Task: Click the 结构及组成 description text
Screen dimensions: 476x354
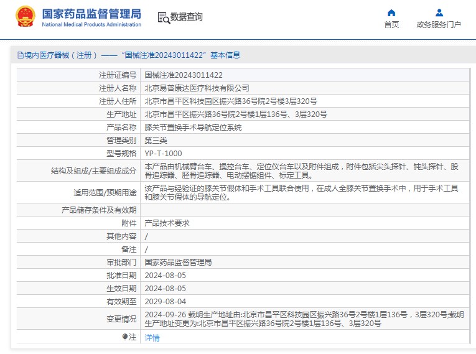Action: (x=301, y=170)
